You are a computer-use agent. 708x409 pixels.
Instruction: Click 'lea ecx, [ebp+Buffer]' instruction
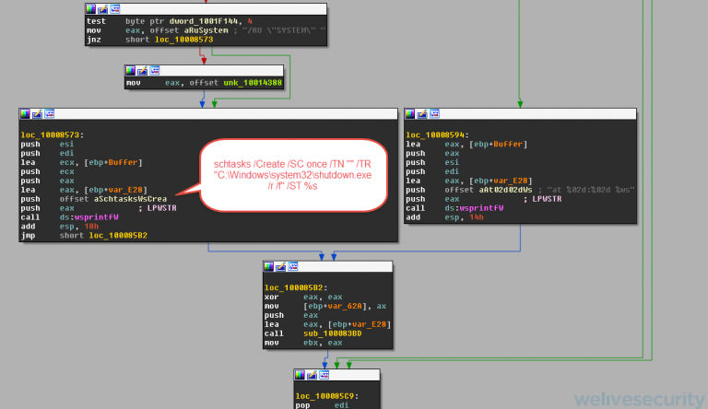click(81, 162)
